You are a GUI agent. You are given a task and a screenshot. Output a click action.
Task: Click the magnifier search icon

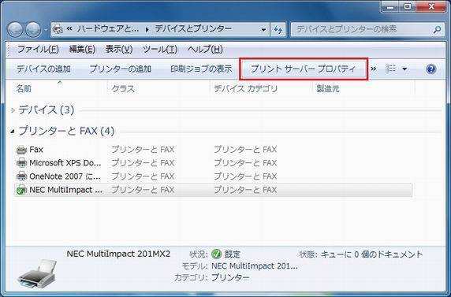pyautogui.click(x=437, y=29)
